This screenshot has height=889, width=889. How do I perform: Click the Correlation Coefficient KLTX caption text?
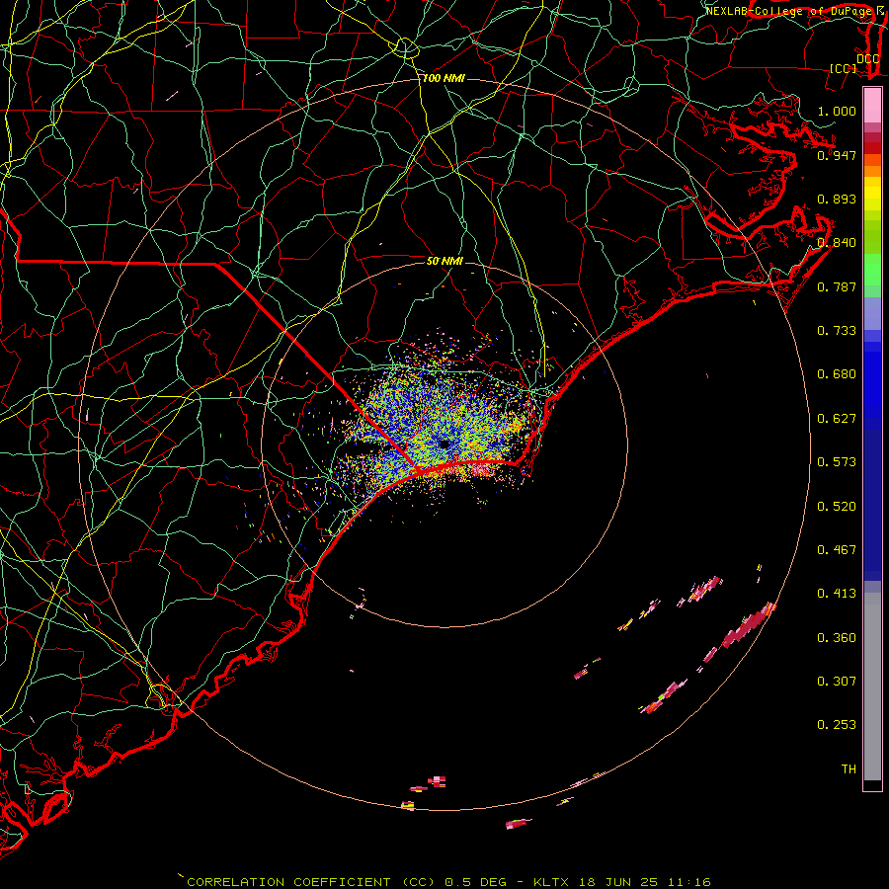point(448,882)
